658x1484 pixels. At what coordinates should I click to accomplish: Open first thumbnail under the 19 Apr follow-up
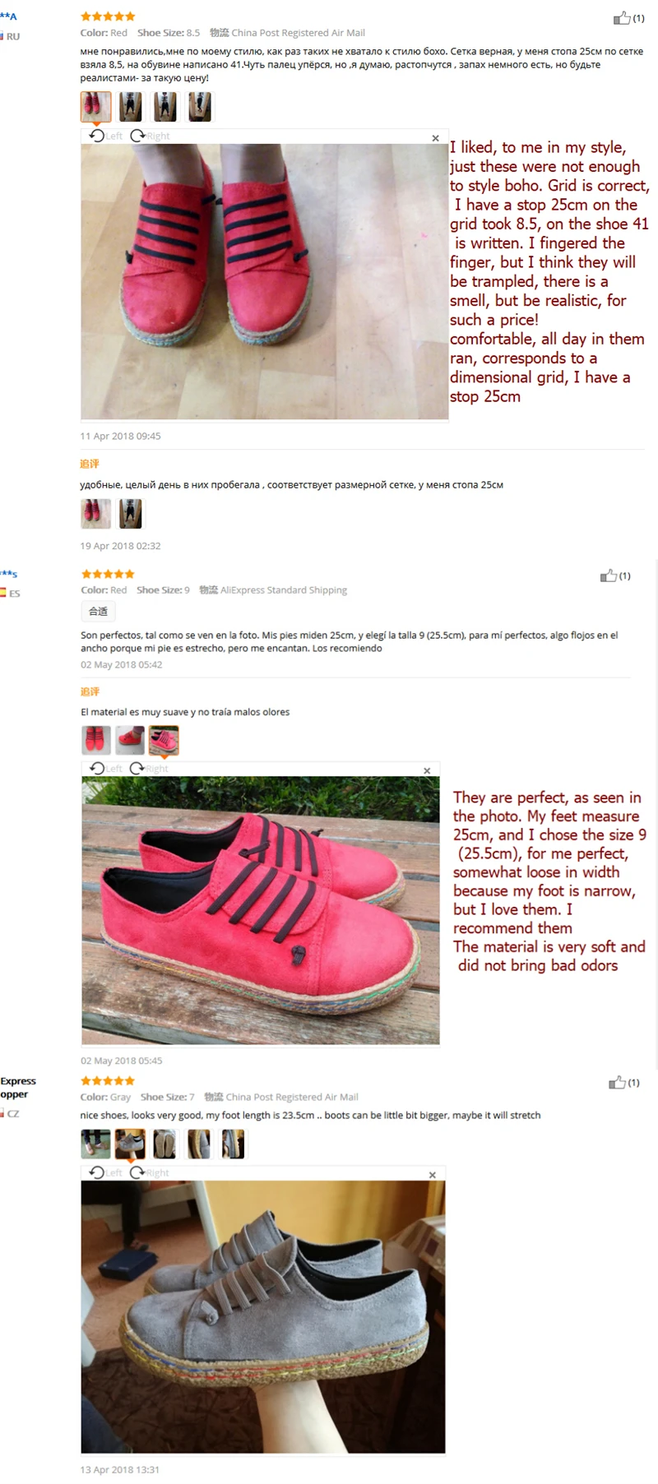click(x=95, y=514)
